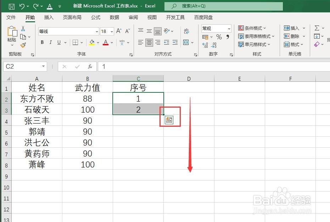Open the 字体 font settings dialog launcher
Viewport: 330px width, 222px height.
point(131,55)
